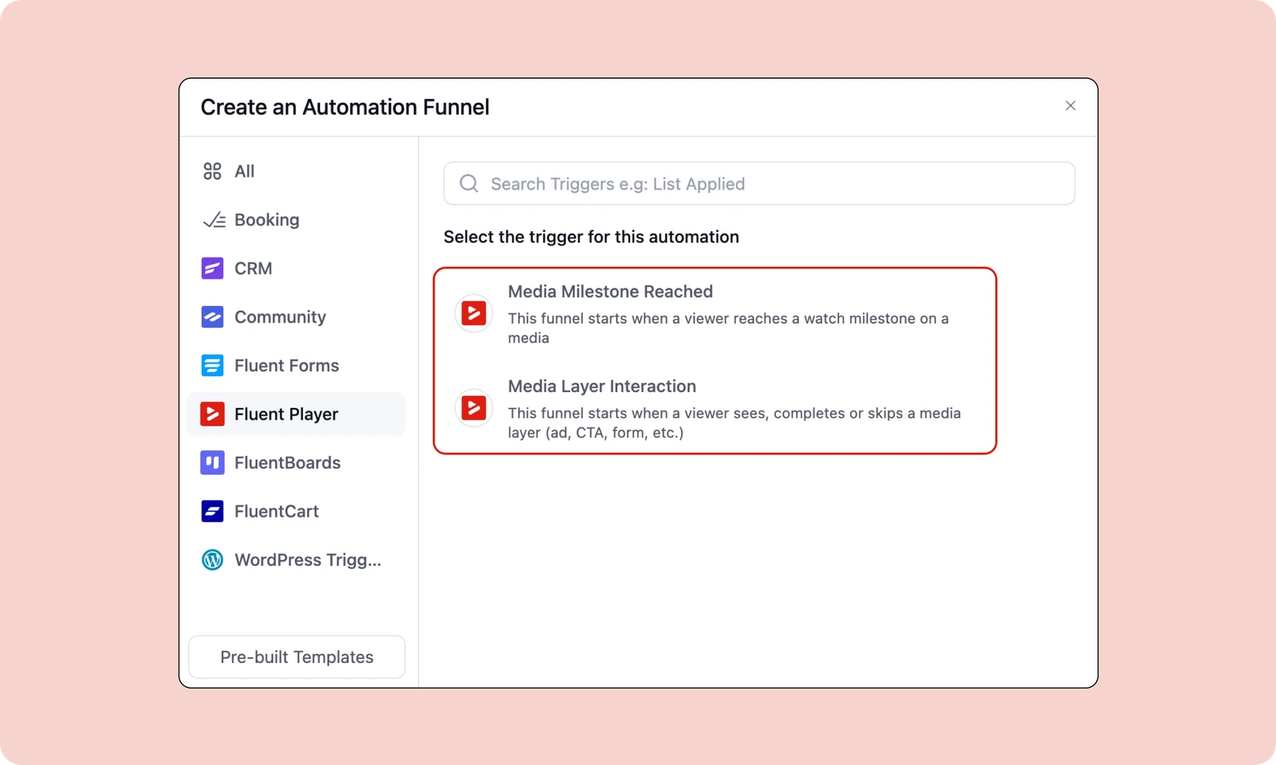Select Fluent Forms label in sidebar
This screenshot has width=1276, height=765.
286,366
